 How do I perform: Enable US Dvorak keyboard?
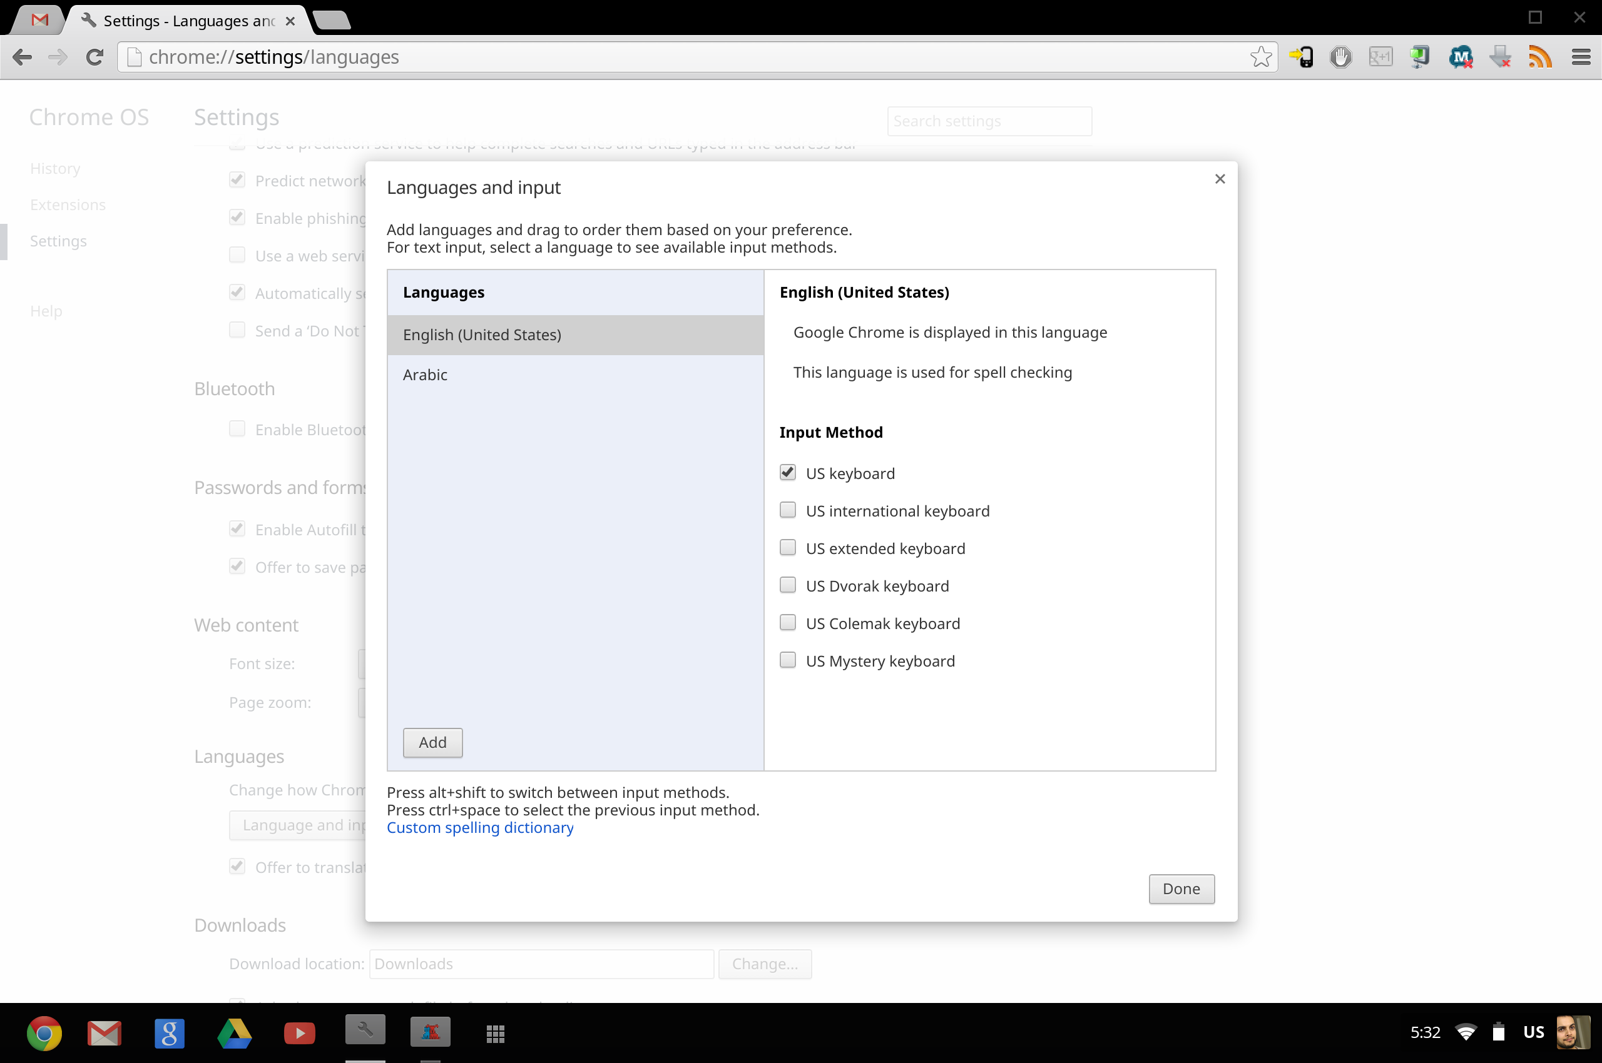pyautogui.click(x=787, y=585)
